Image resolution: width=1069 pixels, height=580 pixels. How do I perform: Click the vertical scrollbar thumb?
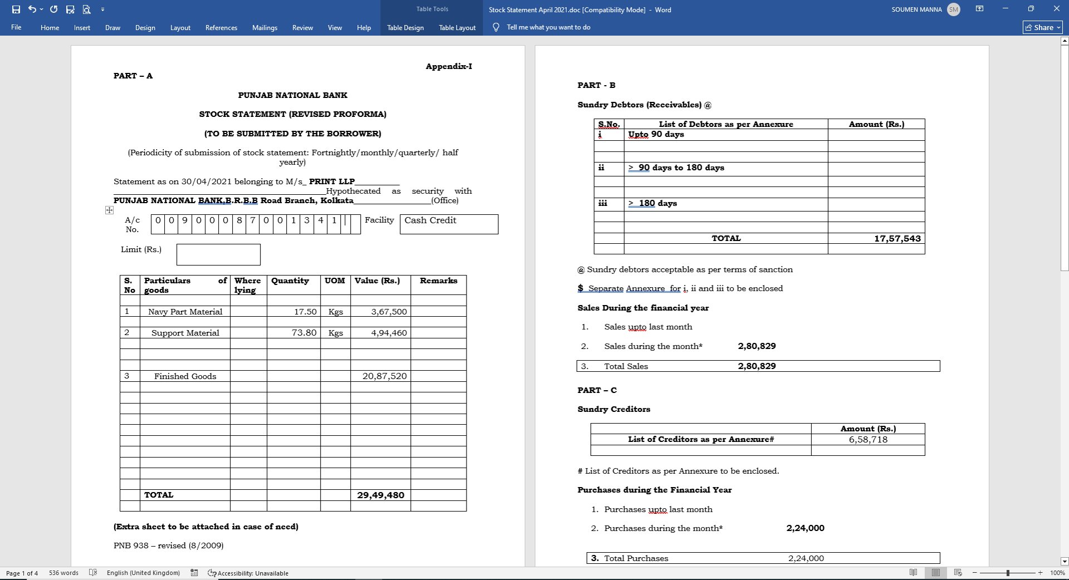point(1065,158)
